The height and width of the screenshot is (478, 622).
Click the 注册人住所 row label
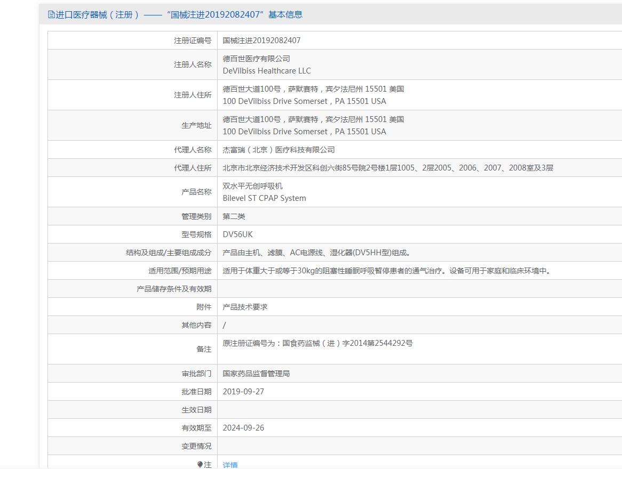[193, 95]
